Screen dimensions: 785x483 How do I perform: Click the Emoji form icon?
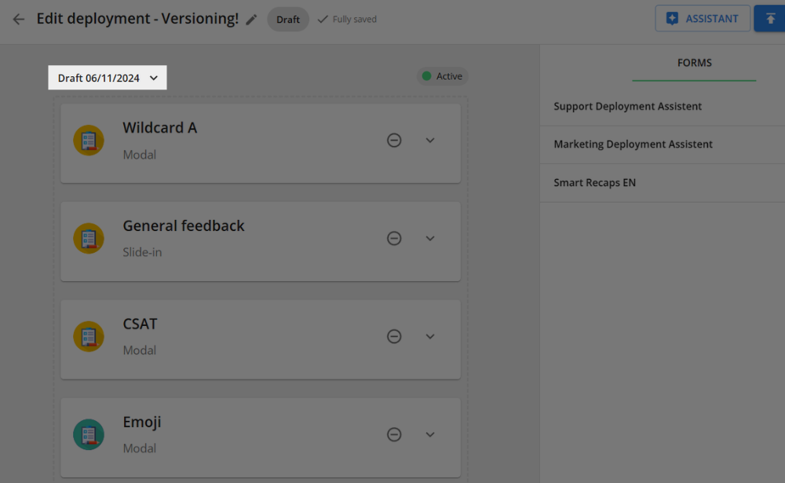89,434
